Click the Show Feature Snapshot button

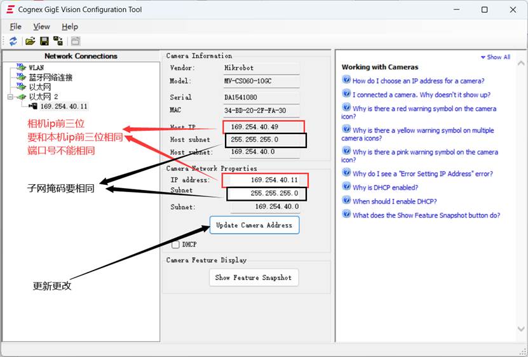point(254,278)
